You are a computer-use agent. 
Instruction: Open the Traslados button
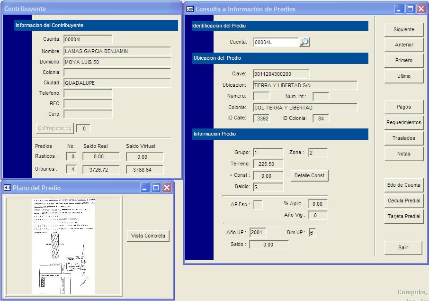pos(403,138)
